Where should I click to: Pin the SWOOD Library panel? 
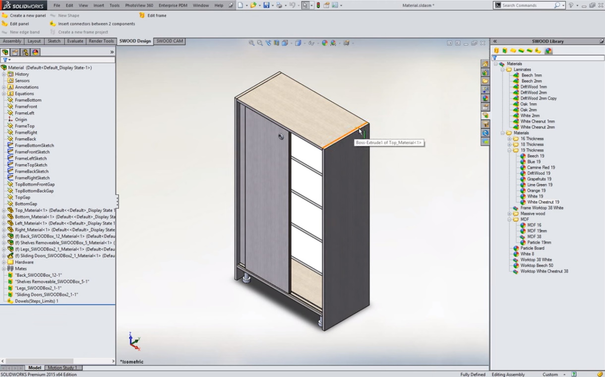601,41
